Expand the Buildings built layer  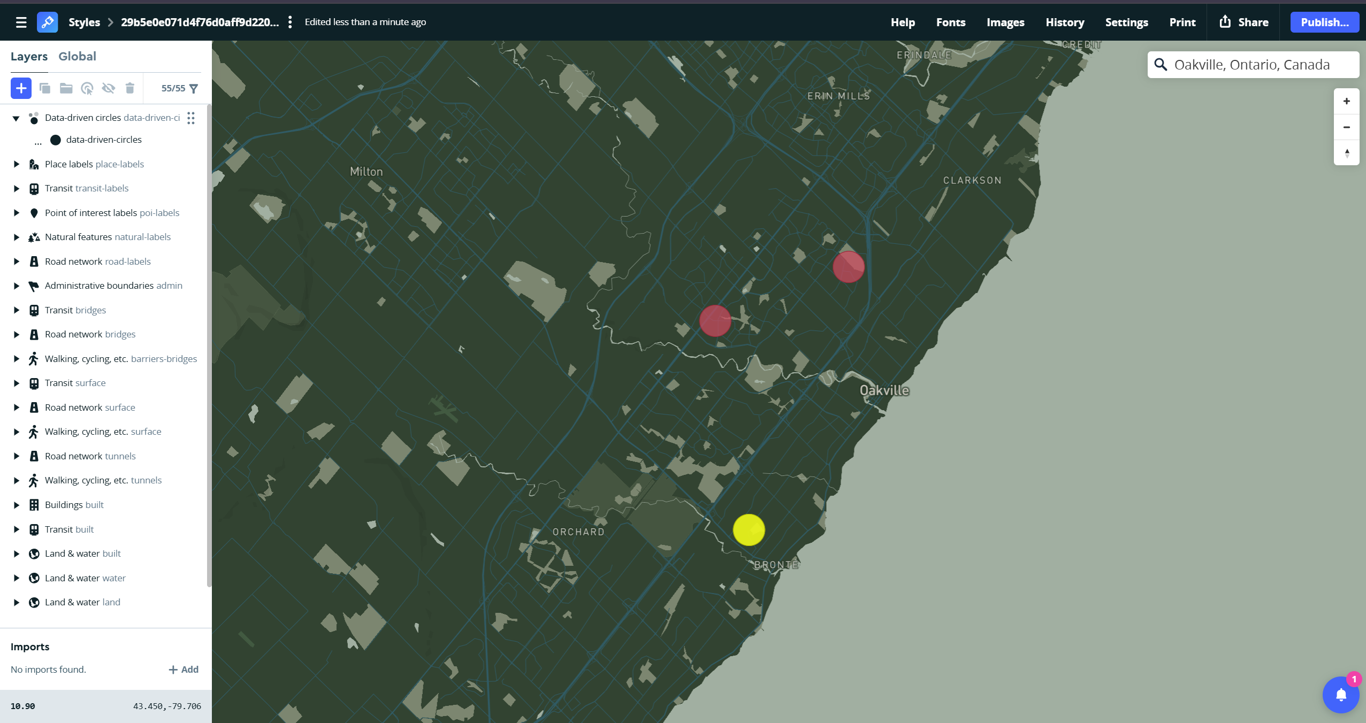point(16,504)
